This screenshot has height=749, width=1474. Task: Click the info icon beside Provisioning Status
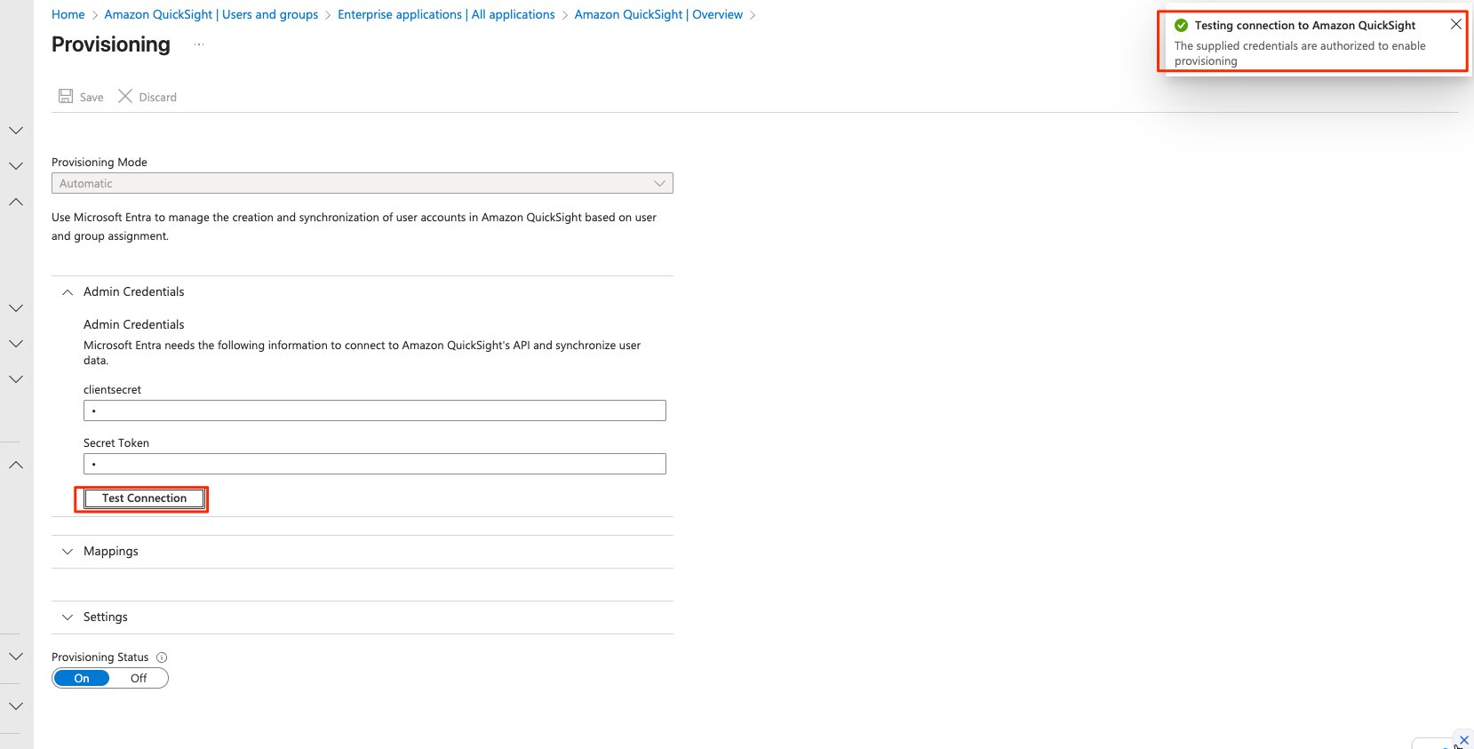162,657
